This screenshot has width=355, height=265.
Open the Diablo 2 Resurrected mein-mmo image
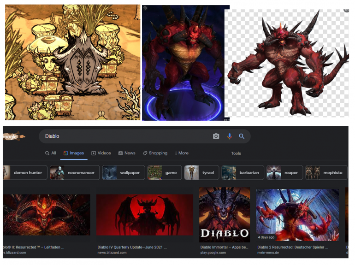tap(297, 215)
